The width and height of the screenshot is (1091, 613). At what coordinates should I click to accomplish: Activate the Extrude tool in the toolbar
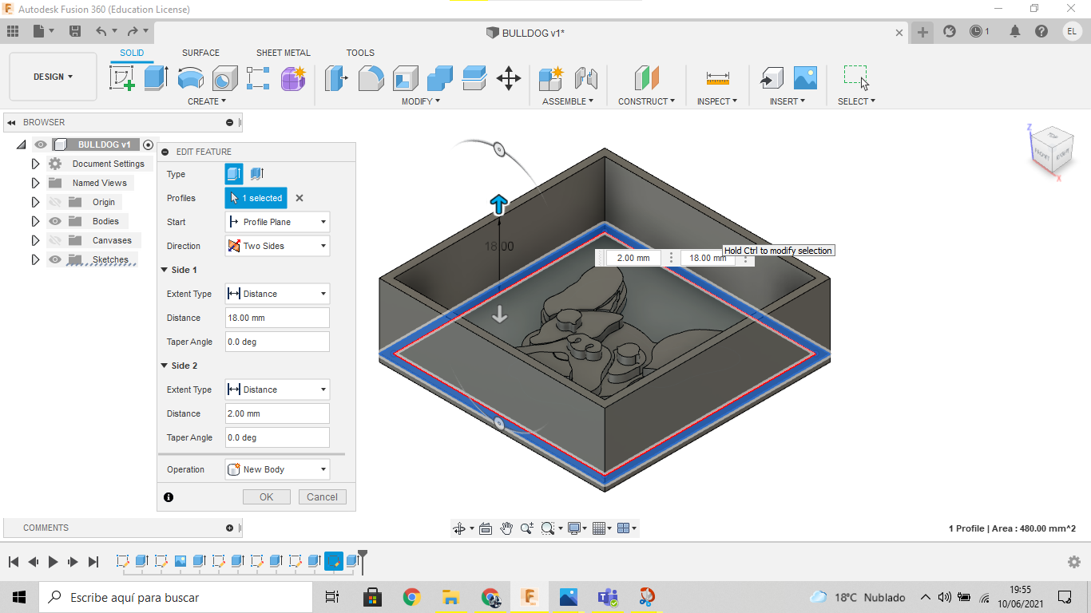coord(156,77)
